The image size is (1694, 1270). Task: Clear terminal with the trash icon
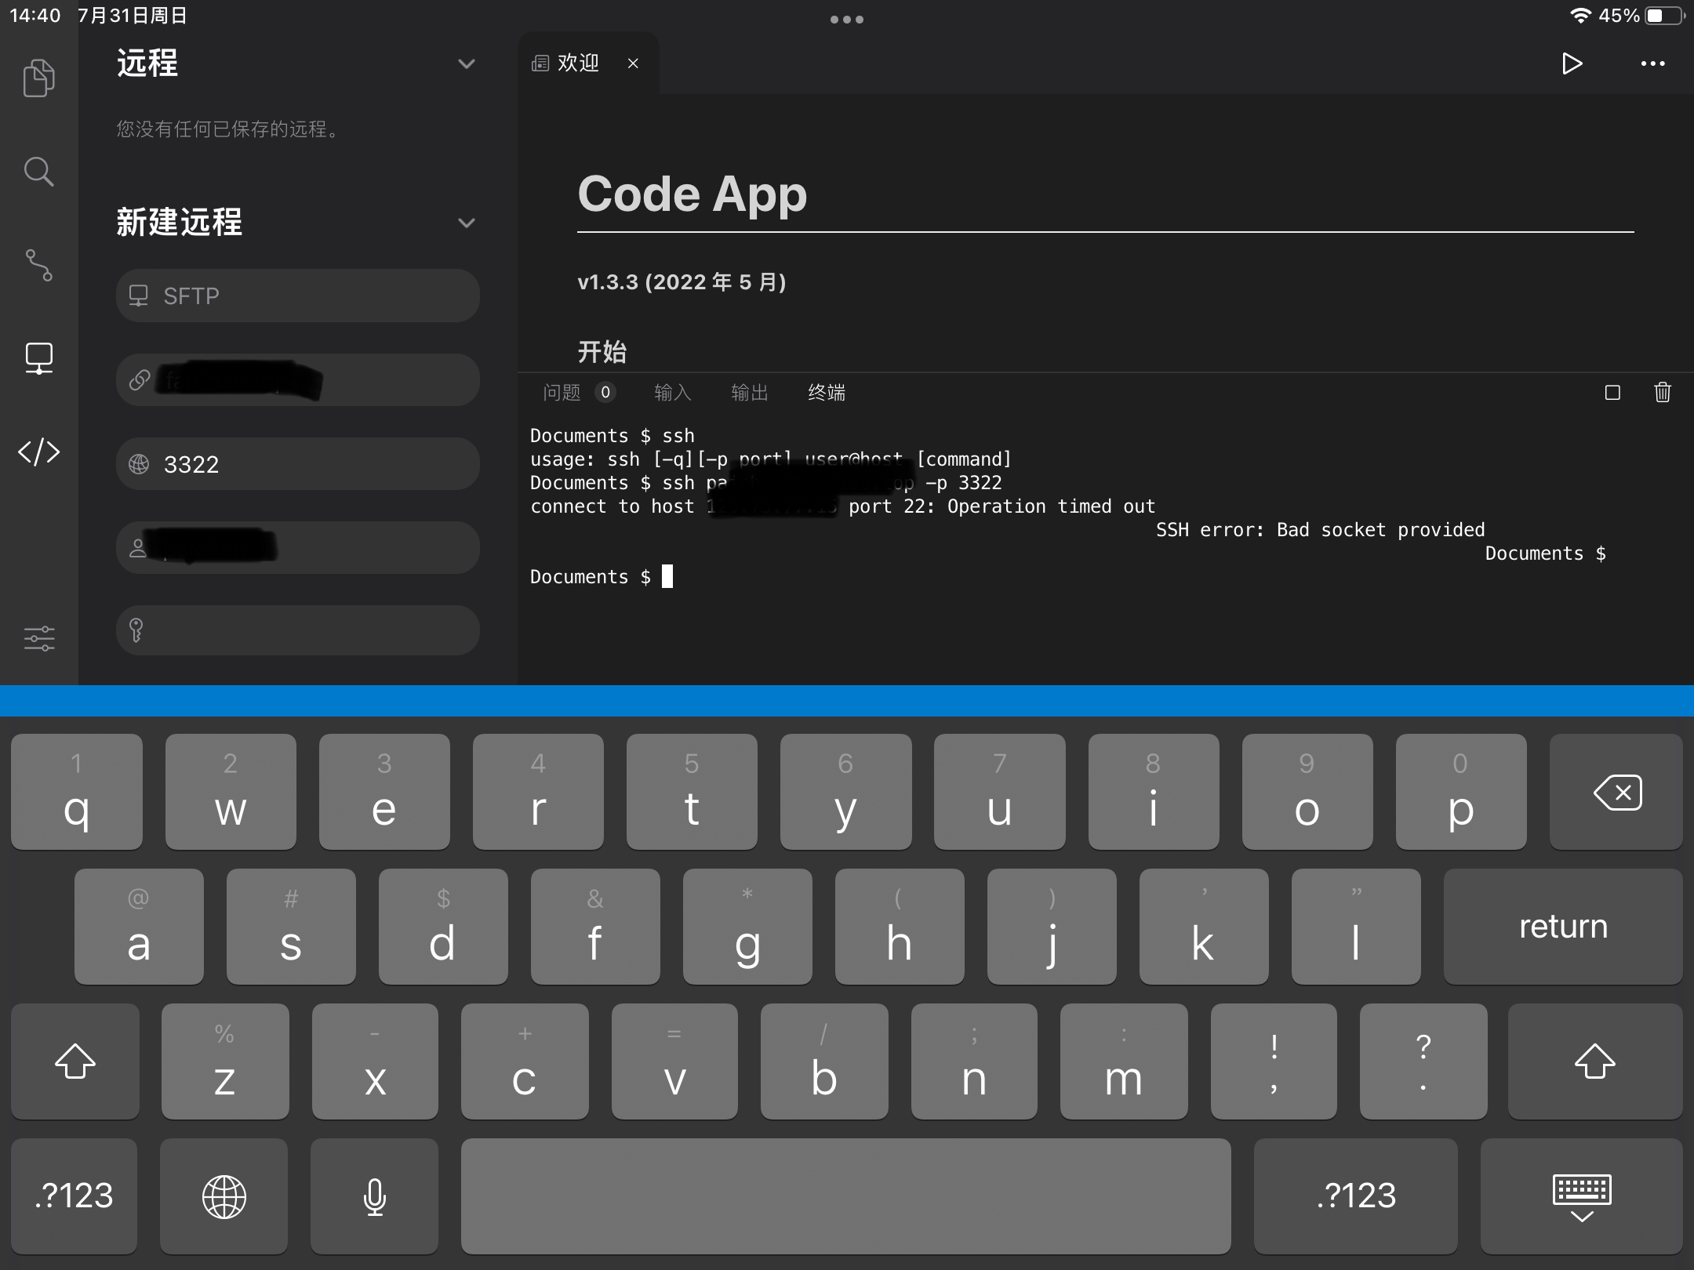pos(1662,392)
